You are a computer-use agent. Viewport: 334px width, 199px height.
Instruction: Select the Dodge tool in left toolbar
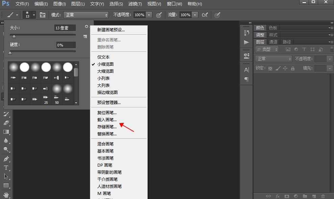[6, 150]
